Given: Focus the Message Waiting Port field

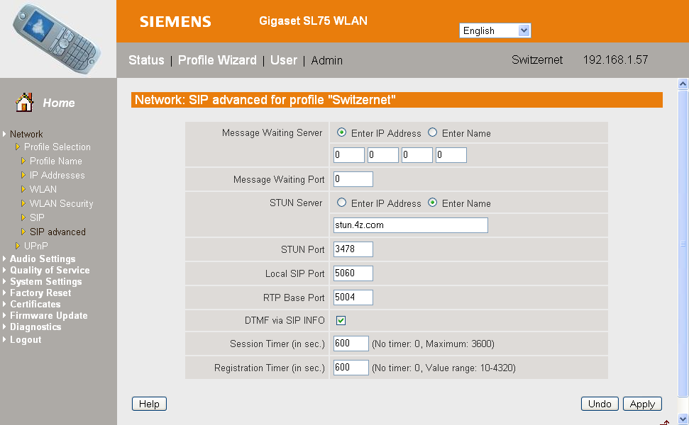Looking at the screenshot, I should click(x=353, y=179).
